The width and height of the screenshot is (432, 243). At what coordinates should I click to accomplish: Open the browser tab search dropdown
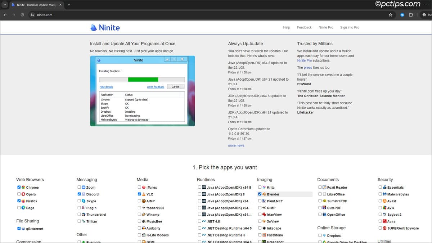tap(4, 5)
